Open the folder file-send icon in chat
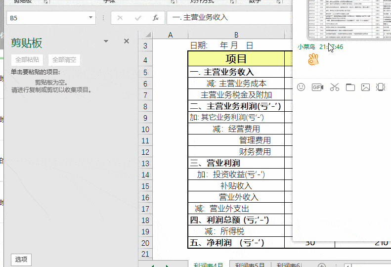 coord(350,87)
